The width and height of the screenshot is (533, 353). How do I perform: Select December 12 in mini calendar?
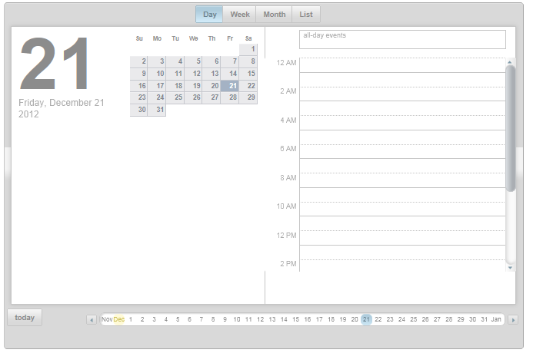click(x=193, y=74)
